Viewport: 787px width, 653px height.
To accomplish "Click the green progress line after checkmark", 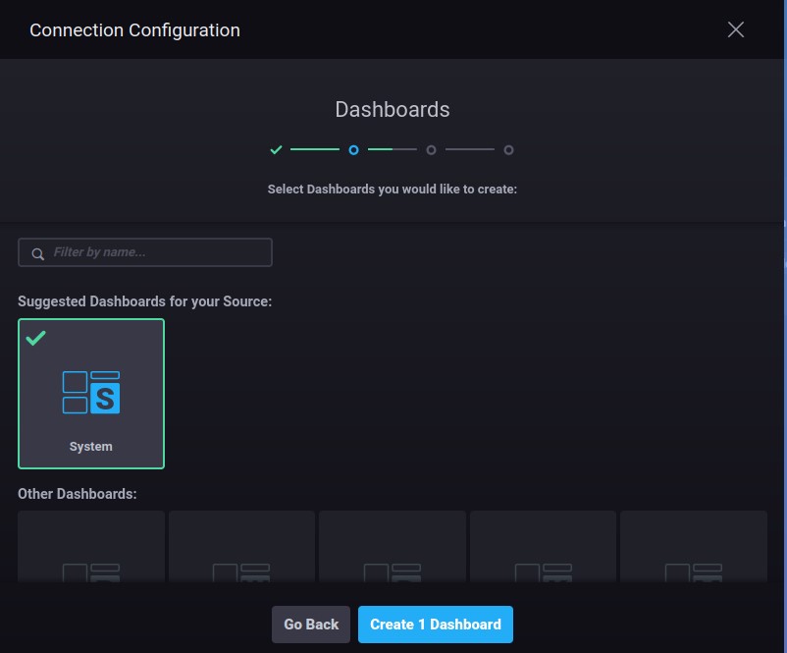I will point(314,149).
